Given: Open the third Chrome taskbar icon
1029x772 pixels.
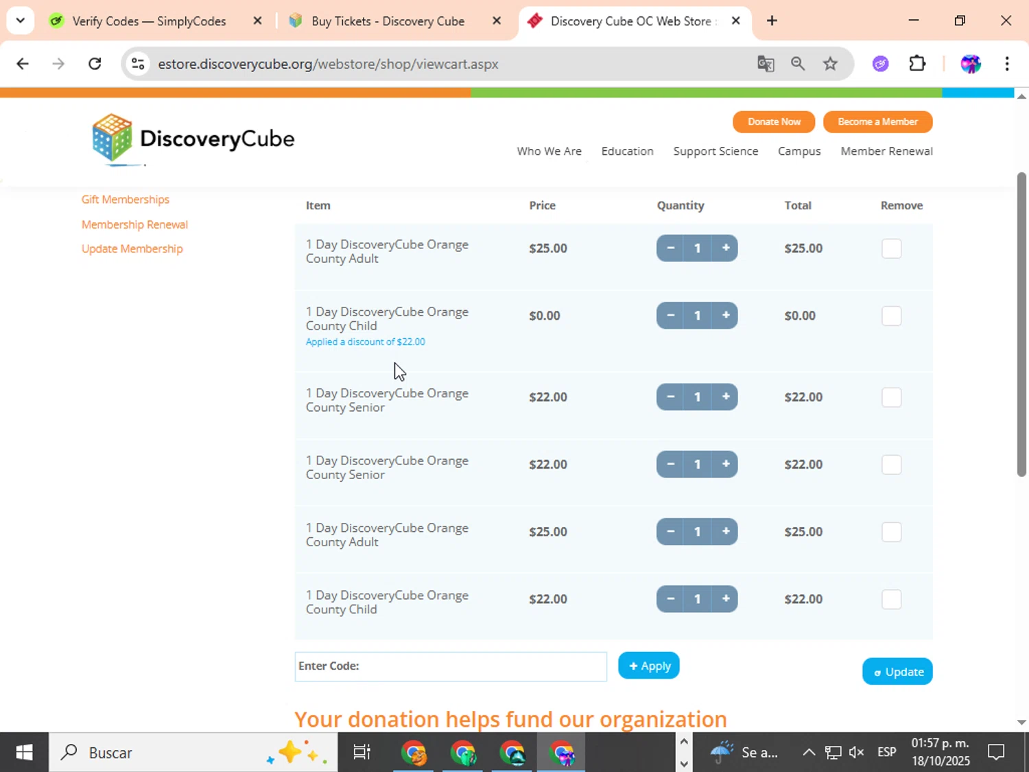Looking at the screenshot, I should tap(512, 753).
